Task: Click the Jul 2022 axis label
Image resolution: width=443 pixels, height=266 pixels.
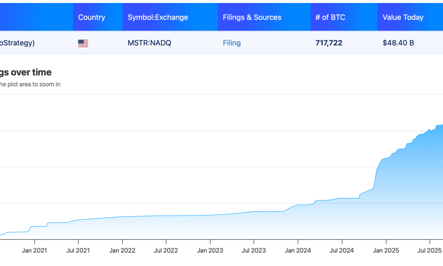Action: tap(166, 250)
